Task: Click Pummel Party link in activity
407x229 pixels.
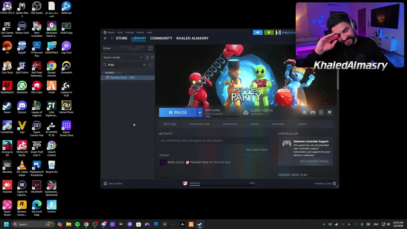Action: click(x=199, y=162)
